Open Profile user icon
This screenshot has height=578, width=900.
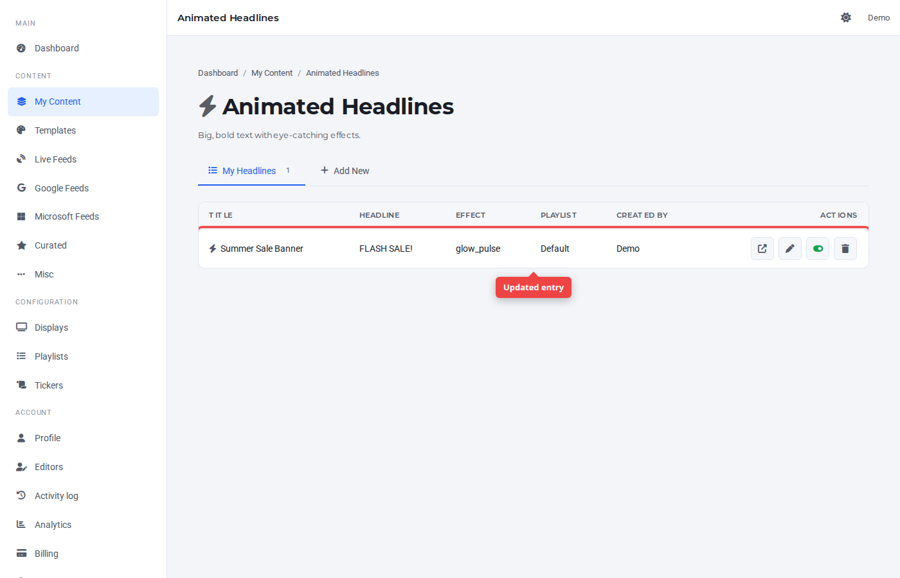[x=21, y=438]
